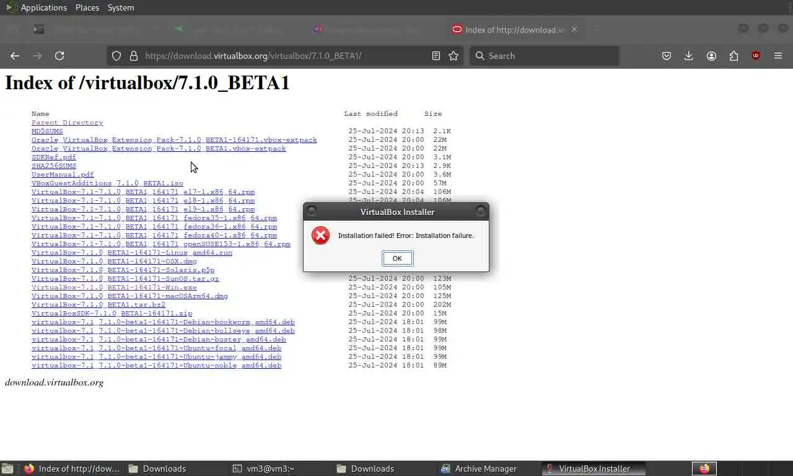Open the Firefox hamburger menu
The width and height of the screenshot is (793, 476).
tap(778, 56)
